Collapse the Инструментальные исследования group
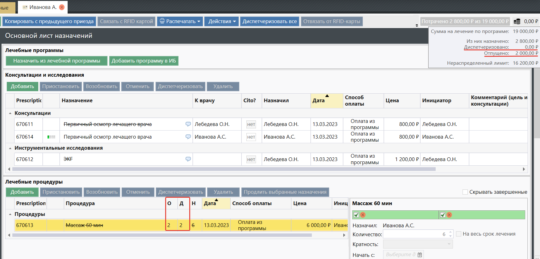The width and height of the screenshot is (540, 259). click(x=10, y=148)
